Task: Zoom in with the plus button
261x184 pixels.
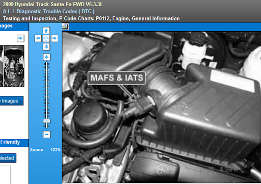Action: 46,57
